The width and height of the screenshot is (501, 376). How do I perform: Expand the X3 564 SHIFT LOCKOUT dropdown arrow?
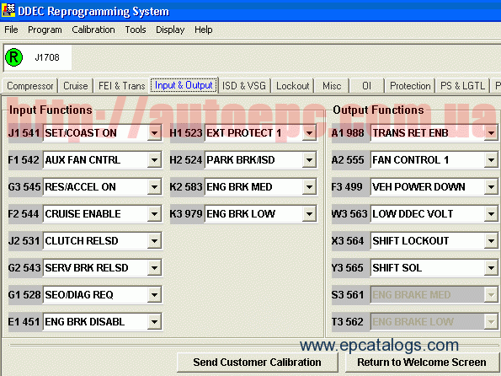click(491, 240)
